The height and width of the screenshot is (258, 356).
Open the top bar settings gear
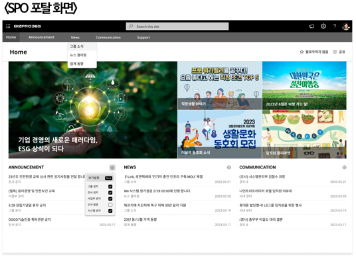[x=324, y=27]
